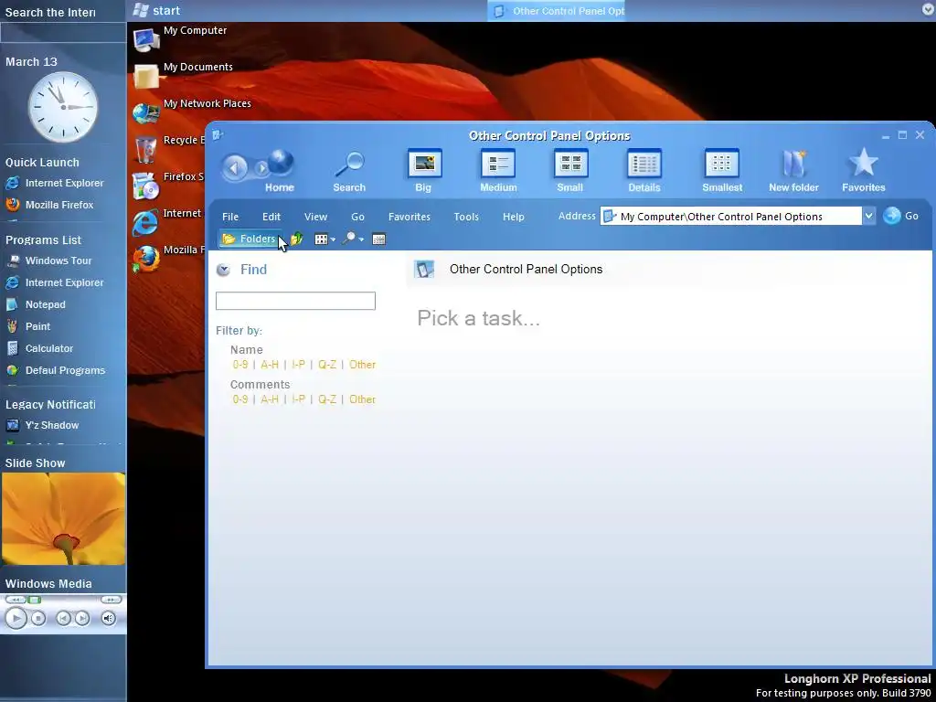Open the Tools menu
The width and height of the screenshot is (936, 702).
[x=466, y=217]
